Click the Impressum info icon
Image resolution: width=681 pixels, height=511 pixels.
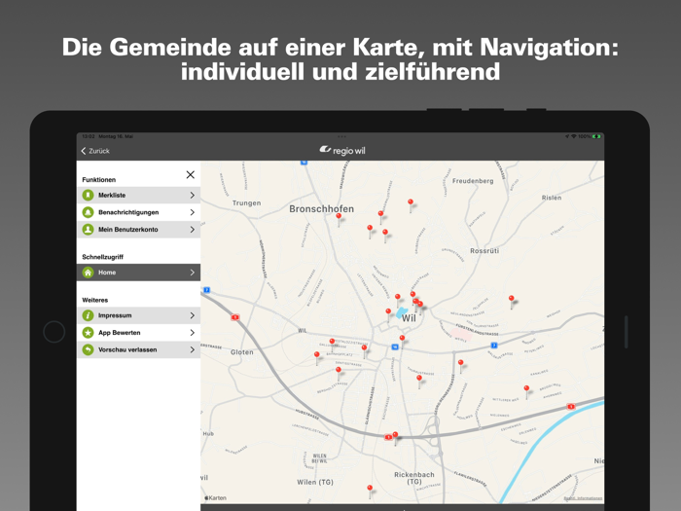[x=89, y=315]
